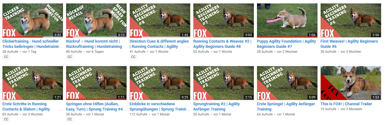Open Erste Sprünge! Agility Anfänger Training link

coord(286,106)
